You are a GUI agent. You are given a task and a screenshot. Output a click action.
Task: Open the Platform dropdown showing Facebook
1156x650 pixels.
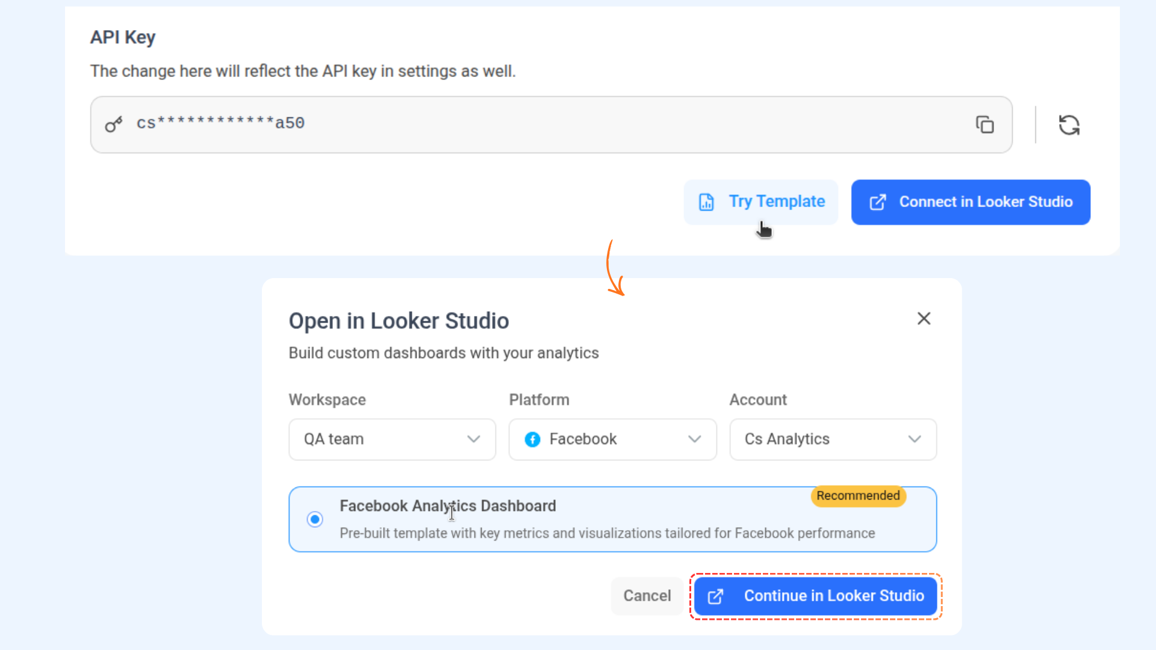[x=612, y=439]
